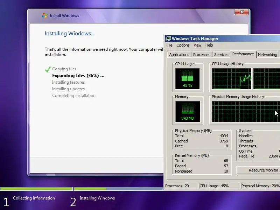This screenshot has height=210, width=280.
Task: Click the Page File label
Action: click(247, 156)
